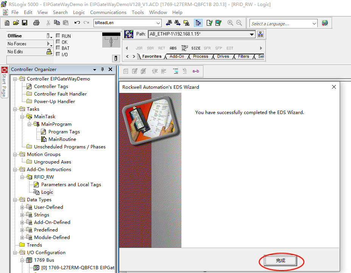Click the 完成 finish button

281,261
